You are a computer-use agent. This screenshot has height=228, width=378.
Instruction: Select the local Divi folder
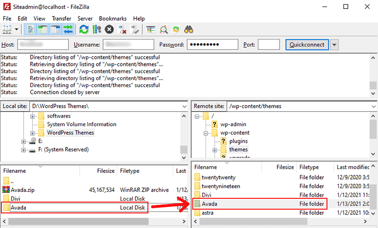pos(16,199)
